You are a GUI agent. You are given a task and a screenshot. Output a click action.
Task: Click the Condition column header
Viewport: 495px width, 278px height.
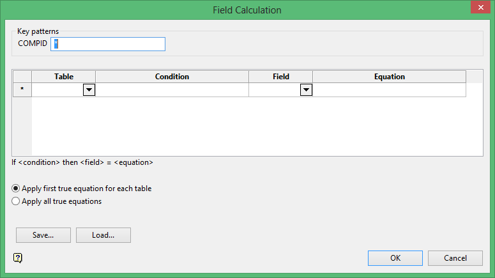tap(172, 77)
